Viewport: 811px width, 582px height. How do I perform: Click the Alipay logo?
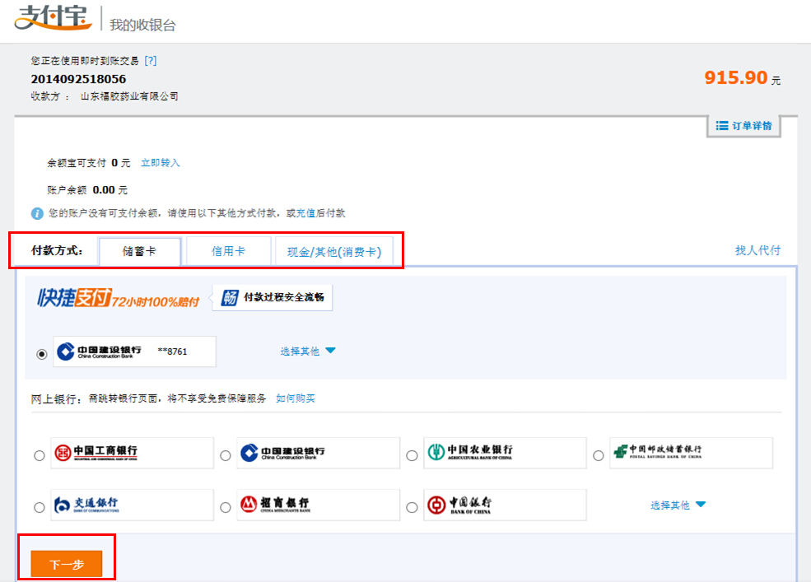pyautogui.click(x=53, y=17)
